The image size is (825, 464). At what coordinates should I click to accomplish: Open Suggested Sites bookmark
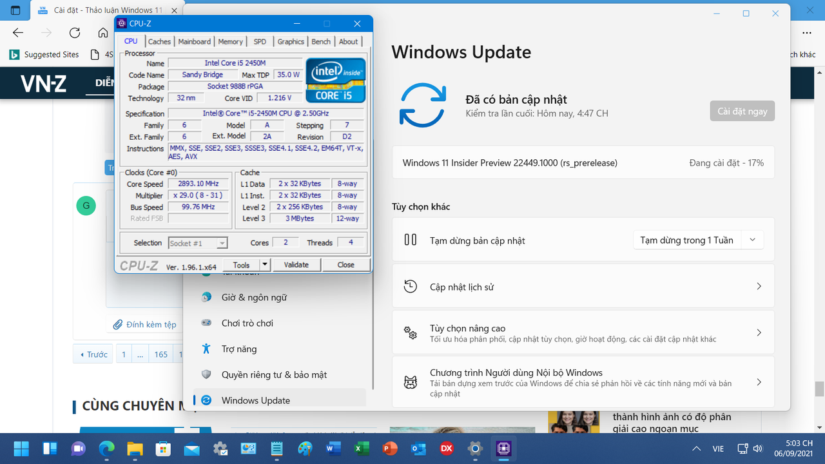[x=44, y=55]
